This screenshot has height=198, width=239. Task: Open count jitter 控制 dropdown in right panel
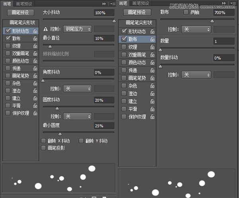(196, 75)
